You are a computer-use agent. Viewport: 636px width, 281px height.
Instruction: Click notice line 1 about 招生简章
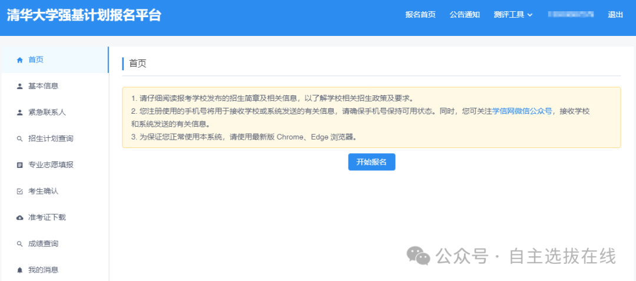271,98
